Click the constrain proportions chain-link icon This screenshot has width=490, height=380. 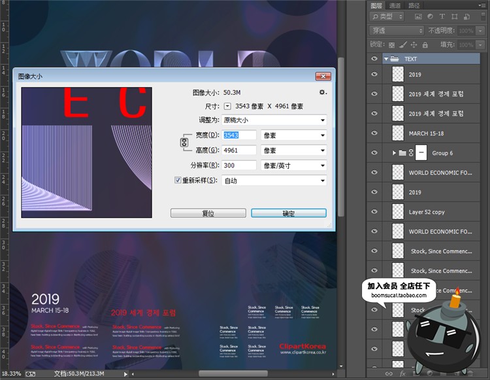184,143
